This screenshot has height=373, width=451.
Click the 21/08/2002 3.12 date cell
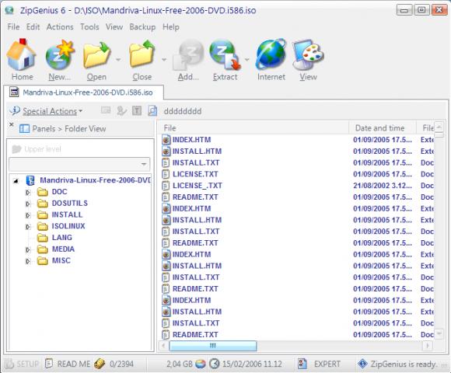[x=383, y=186]
